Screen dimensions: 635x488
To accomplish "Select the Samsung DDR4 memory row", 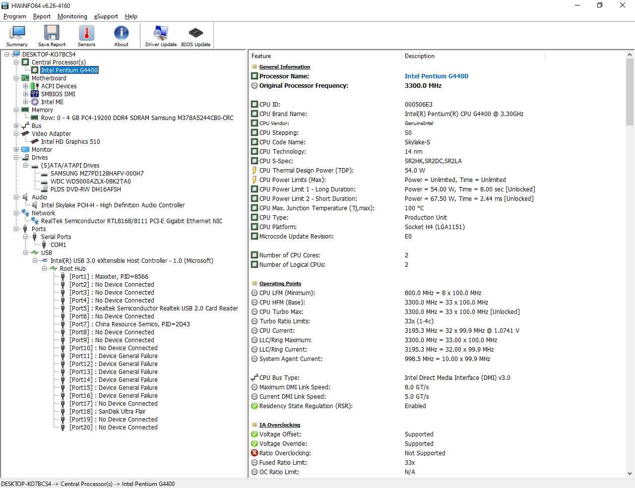I will (x=137, y=118).
